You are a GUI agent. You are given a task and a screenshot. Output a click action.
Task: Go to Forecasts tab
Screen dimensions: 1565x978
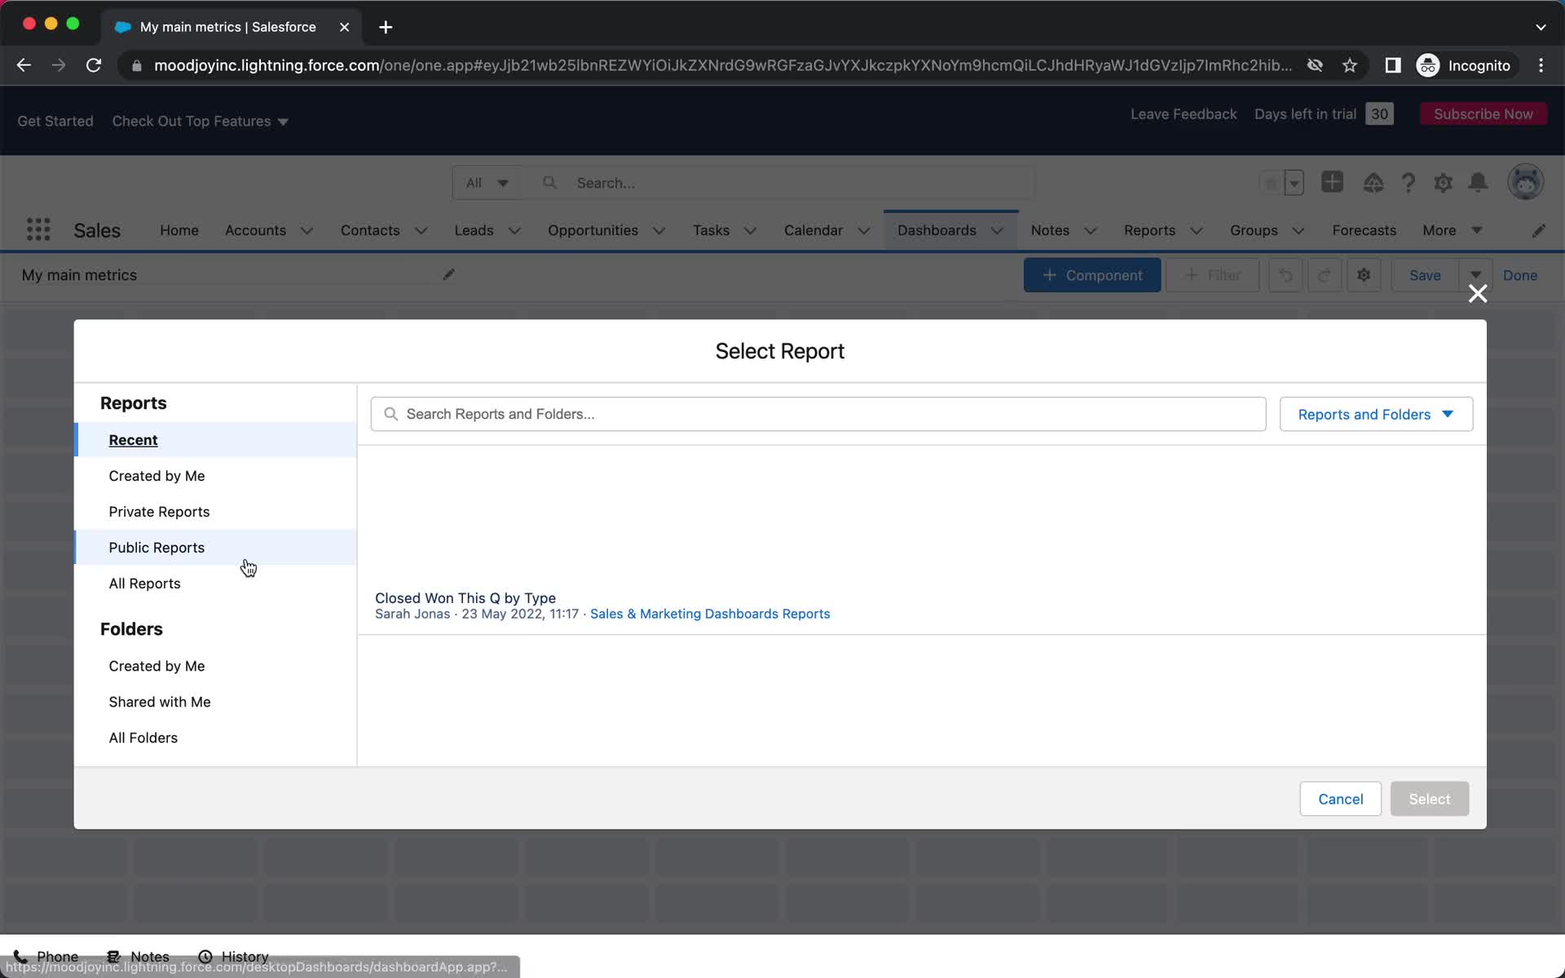(1364, 231)
